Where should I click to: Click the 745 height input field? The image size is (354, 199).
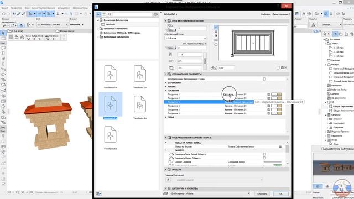(x=190, y=67)
